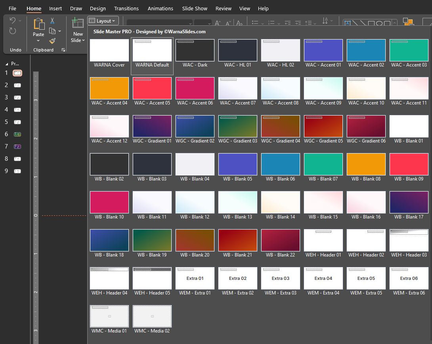Image resolution: width=432 pixels, height=344 pixels.
Task: Choose the WMC - Media 02 layout
Action: pyautogui.click(x=152, y=316)
